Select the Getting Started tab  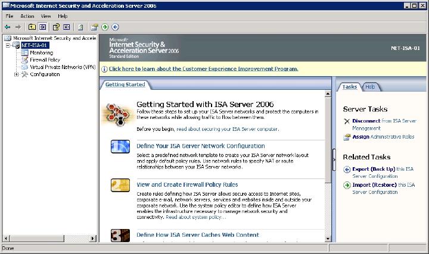[x=125, y=84]
